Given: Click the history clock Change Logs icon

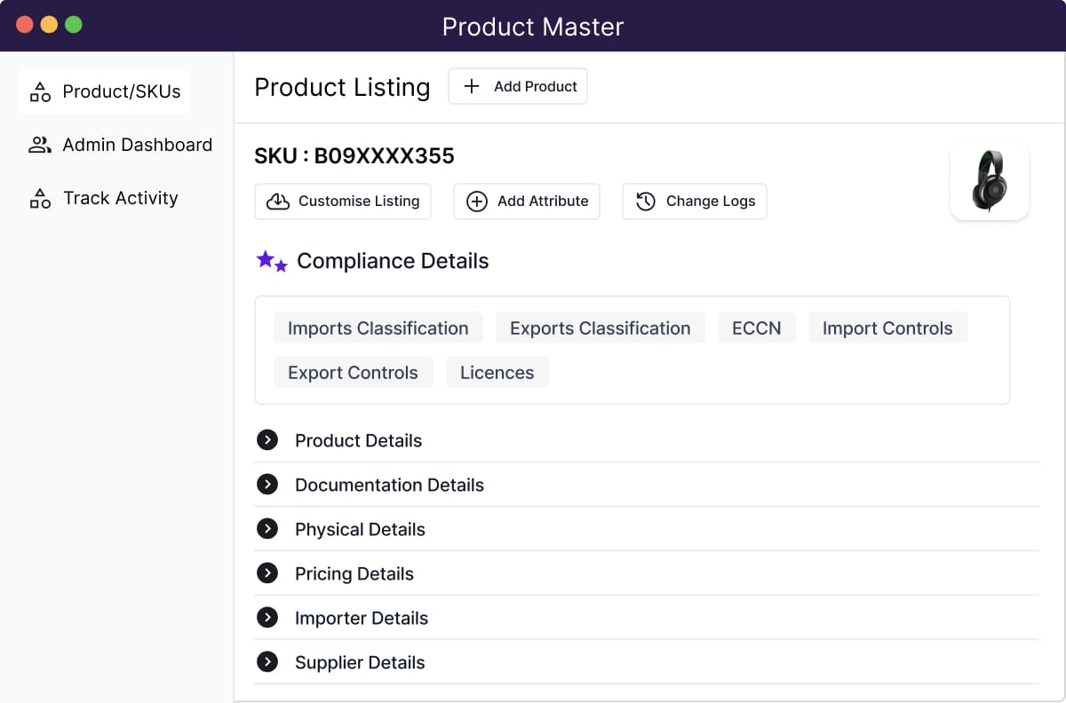Looking at the screenshot, I should click(x=646, y=201).
